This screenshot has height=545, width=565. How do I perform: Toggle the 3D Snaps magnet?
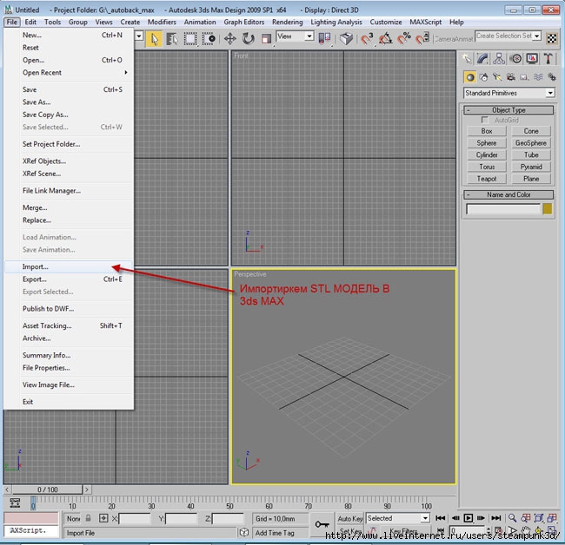coord(367,38)
